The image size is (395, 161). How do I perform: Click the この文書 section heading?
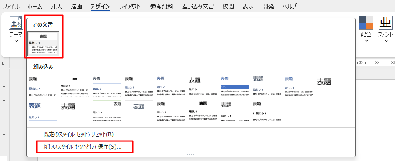coord(43,25)
